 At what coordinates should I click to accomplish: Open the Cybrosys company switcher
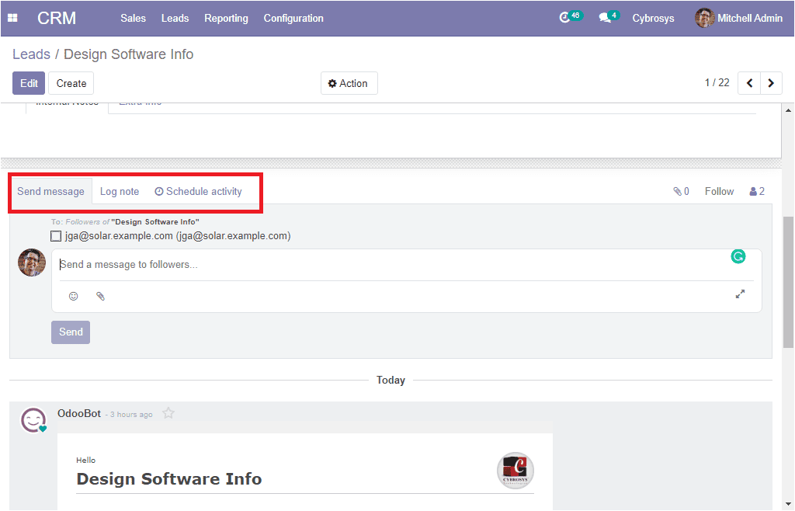653,19
